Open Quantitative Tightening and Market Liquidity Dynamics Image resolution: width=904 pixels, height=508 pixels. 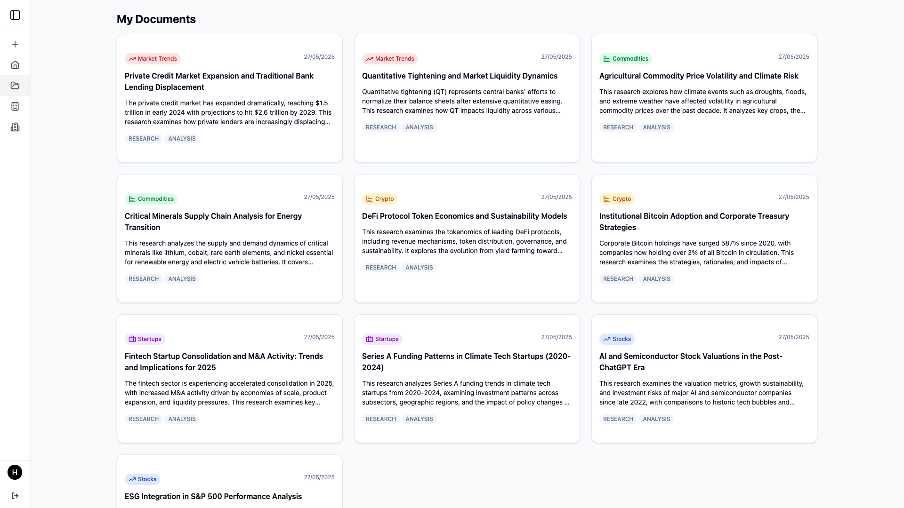click(x=460, y=76)
